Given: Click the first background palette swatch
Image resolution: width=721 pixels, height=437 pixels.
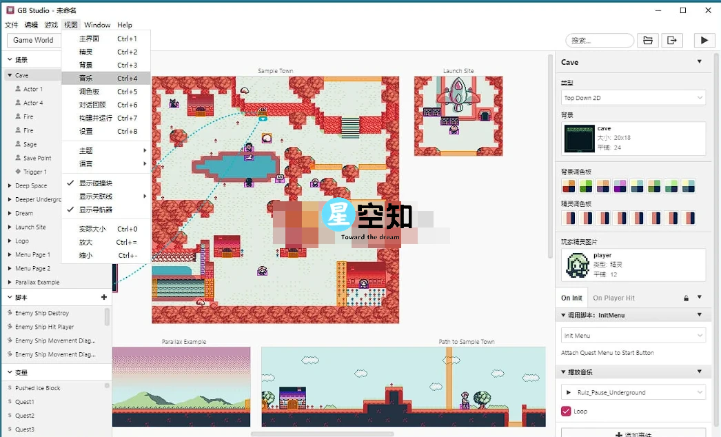Looking at the screenshot, I should (x=568, y=186).
